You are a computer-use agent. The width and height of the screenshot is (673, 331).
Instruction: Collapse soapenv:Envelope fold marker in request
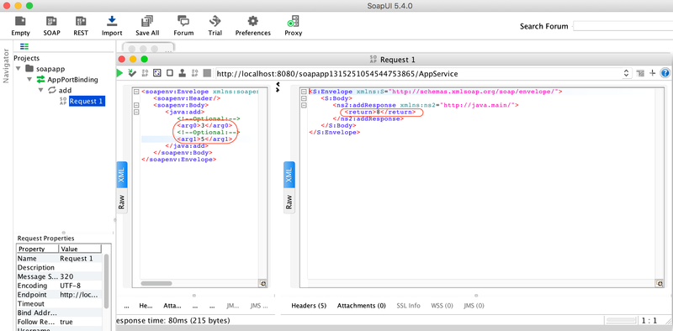pyautogui.click(x=136, y=92)
